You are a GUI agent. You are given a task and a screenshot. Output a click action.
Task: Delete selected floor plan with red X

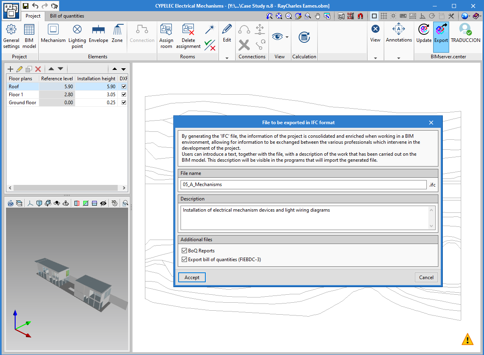click(38, 69)
